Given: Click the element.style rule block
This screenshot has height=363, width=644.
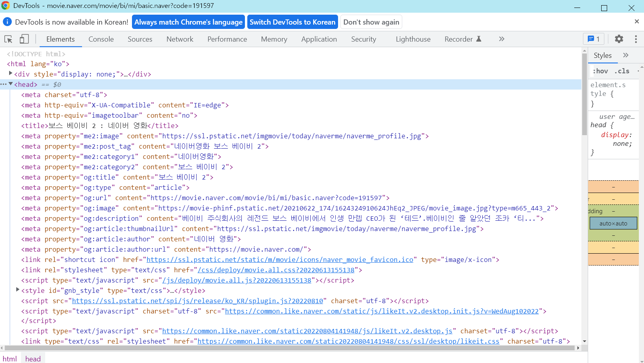Looking at the screenshot, I should tap(613, 94).
